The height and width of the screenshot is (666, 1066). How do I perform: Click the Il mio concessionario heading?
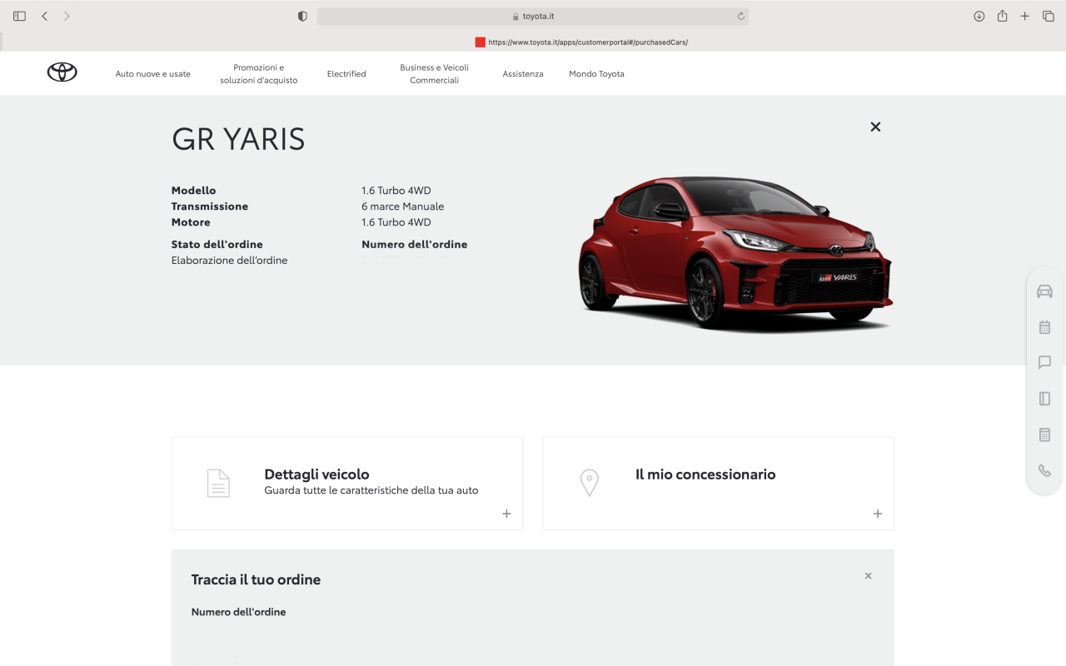click(705, 475)
